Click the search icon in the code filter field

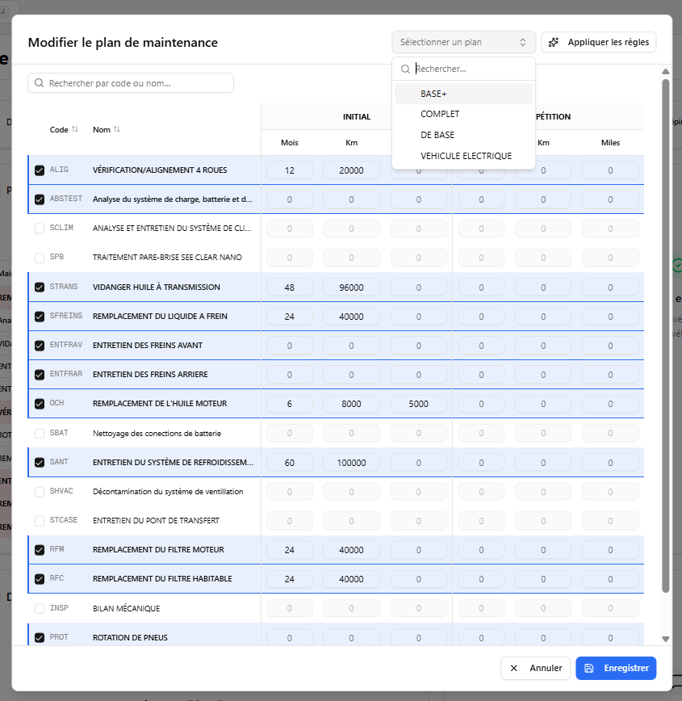pos(39,83)
